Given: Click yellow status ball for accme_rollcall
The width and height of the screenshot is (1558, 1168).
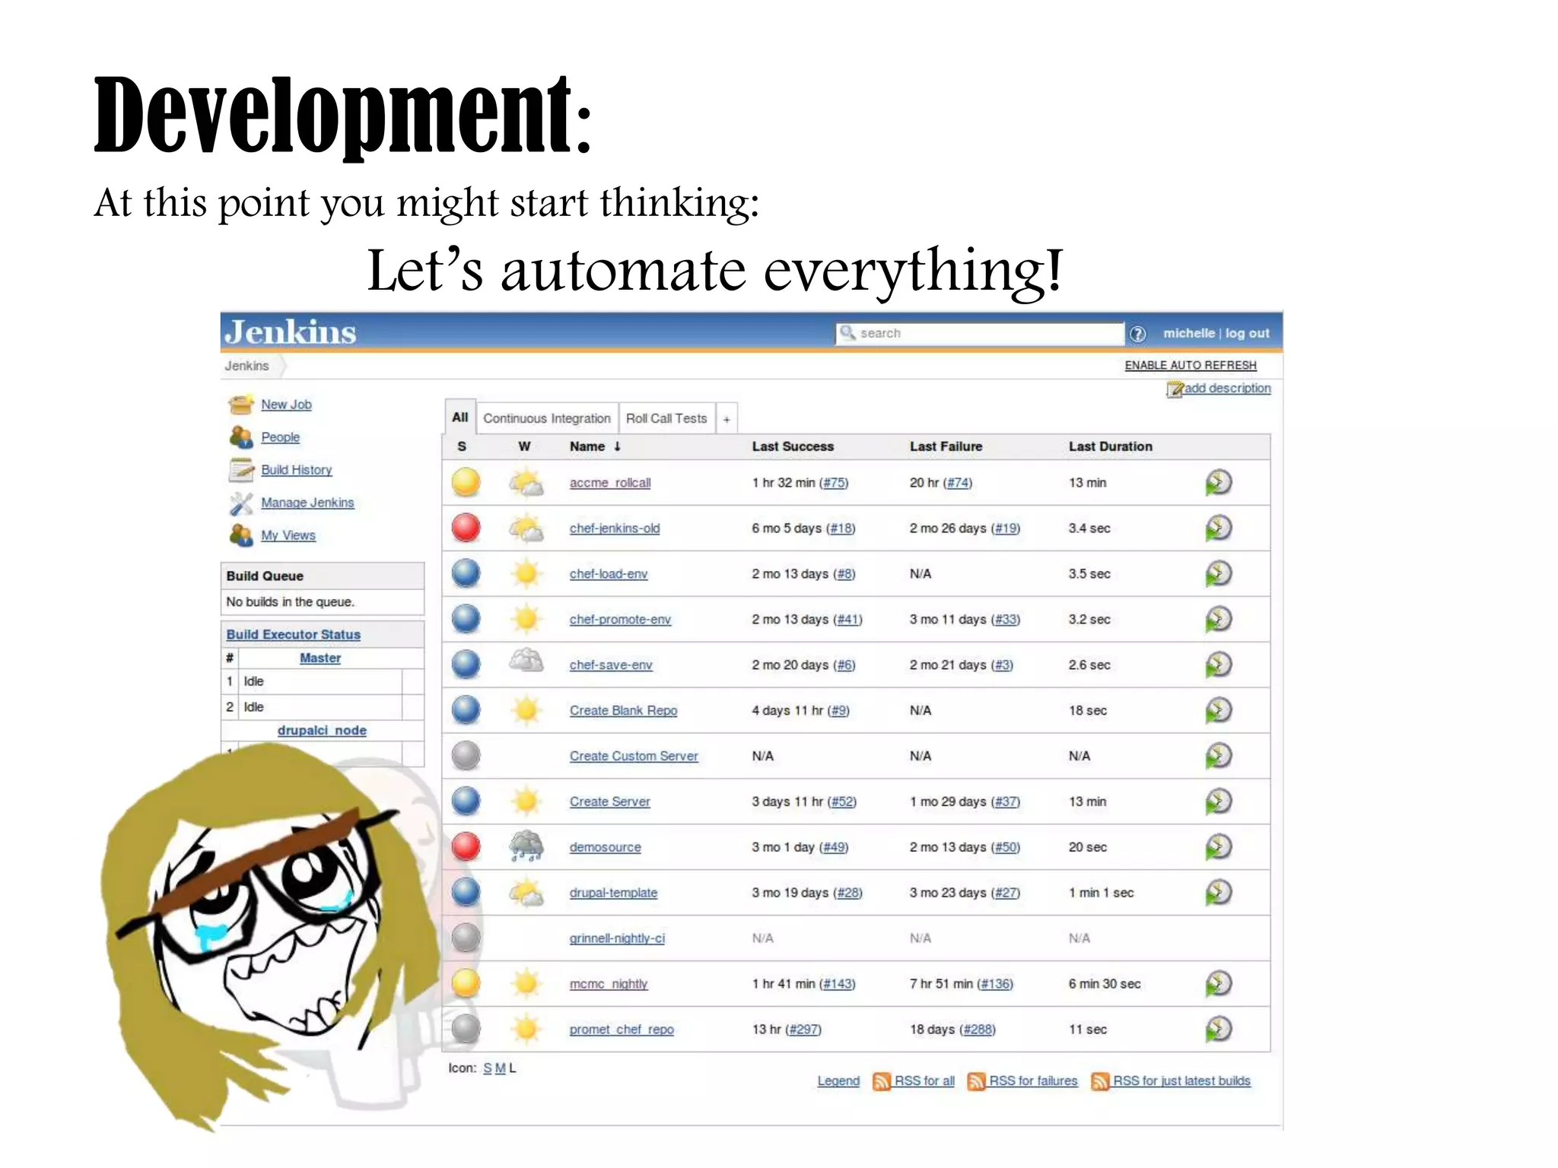Looking at the screenshot, I should click(x=466, y=482).
